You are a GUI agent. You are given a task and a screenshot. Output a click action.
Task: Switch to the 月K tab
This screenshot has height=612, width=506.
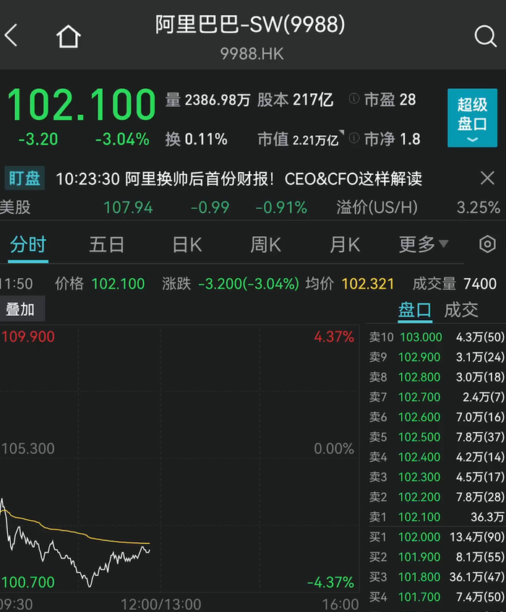point(345,245)
